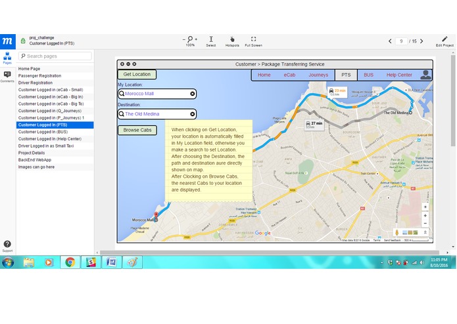Select Customer Logged In (BUS) page
457x324 pixels.
[55, 132]
